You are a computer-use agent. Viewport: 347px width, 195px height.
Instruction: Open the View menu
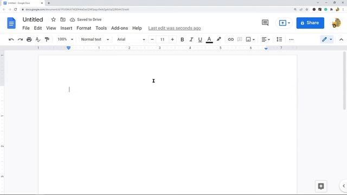[x=51, y=28]
